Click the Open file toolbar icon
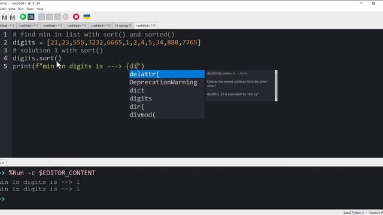This screenshot has width=383, height=215. pyautogui.click(x=4, y=17)
